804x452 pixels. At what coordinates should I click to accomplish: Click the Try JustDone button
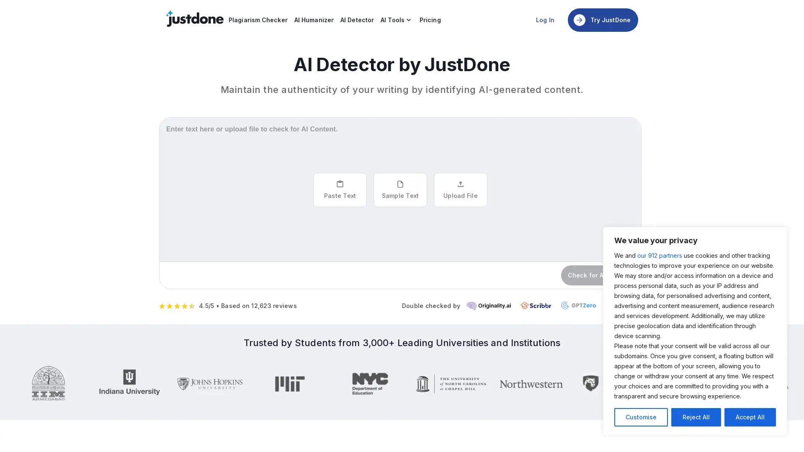point(603,20)
